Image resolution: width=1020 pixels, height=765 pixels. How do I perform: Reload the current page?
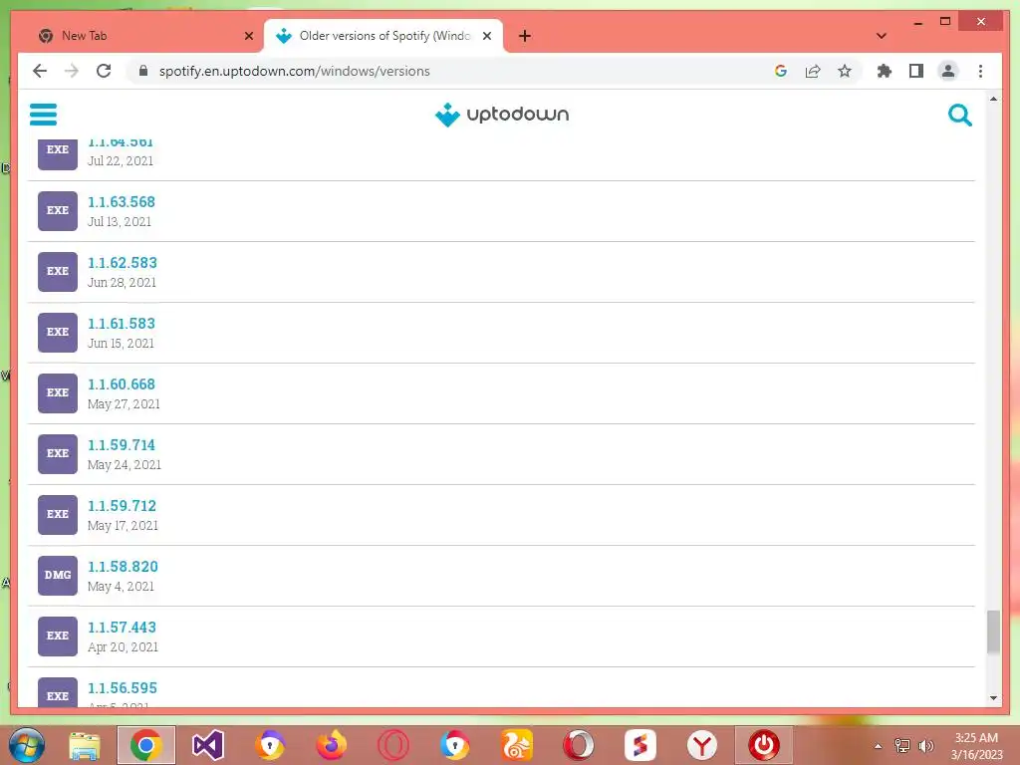tap(104, 71)
